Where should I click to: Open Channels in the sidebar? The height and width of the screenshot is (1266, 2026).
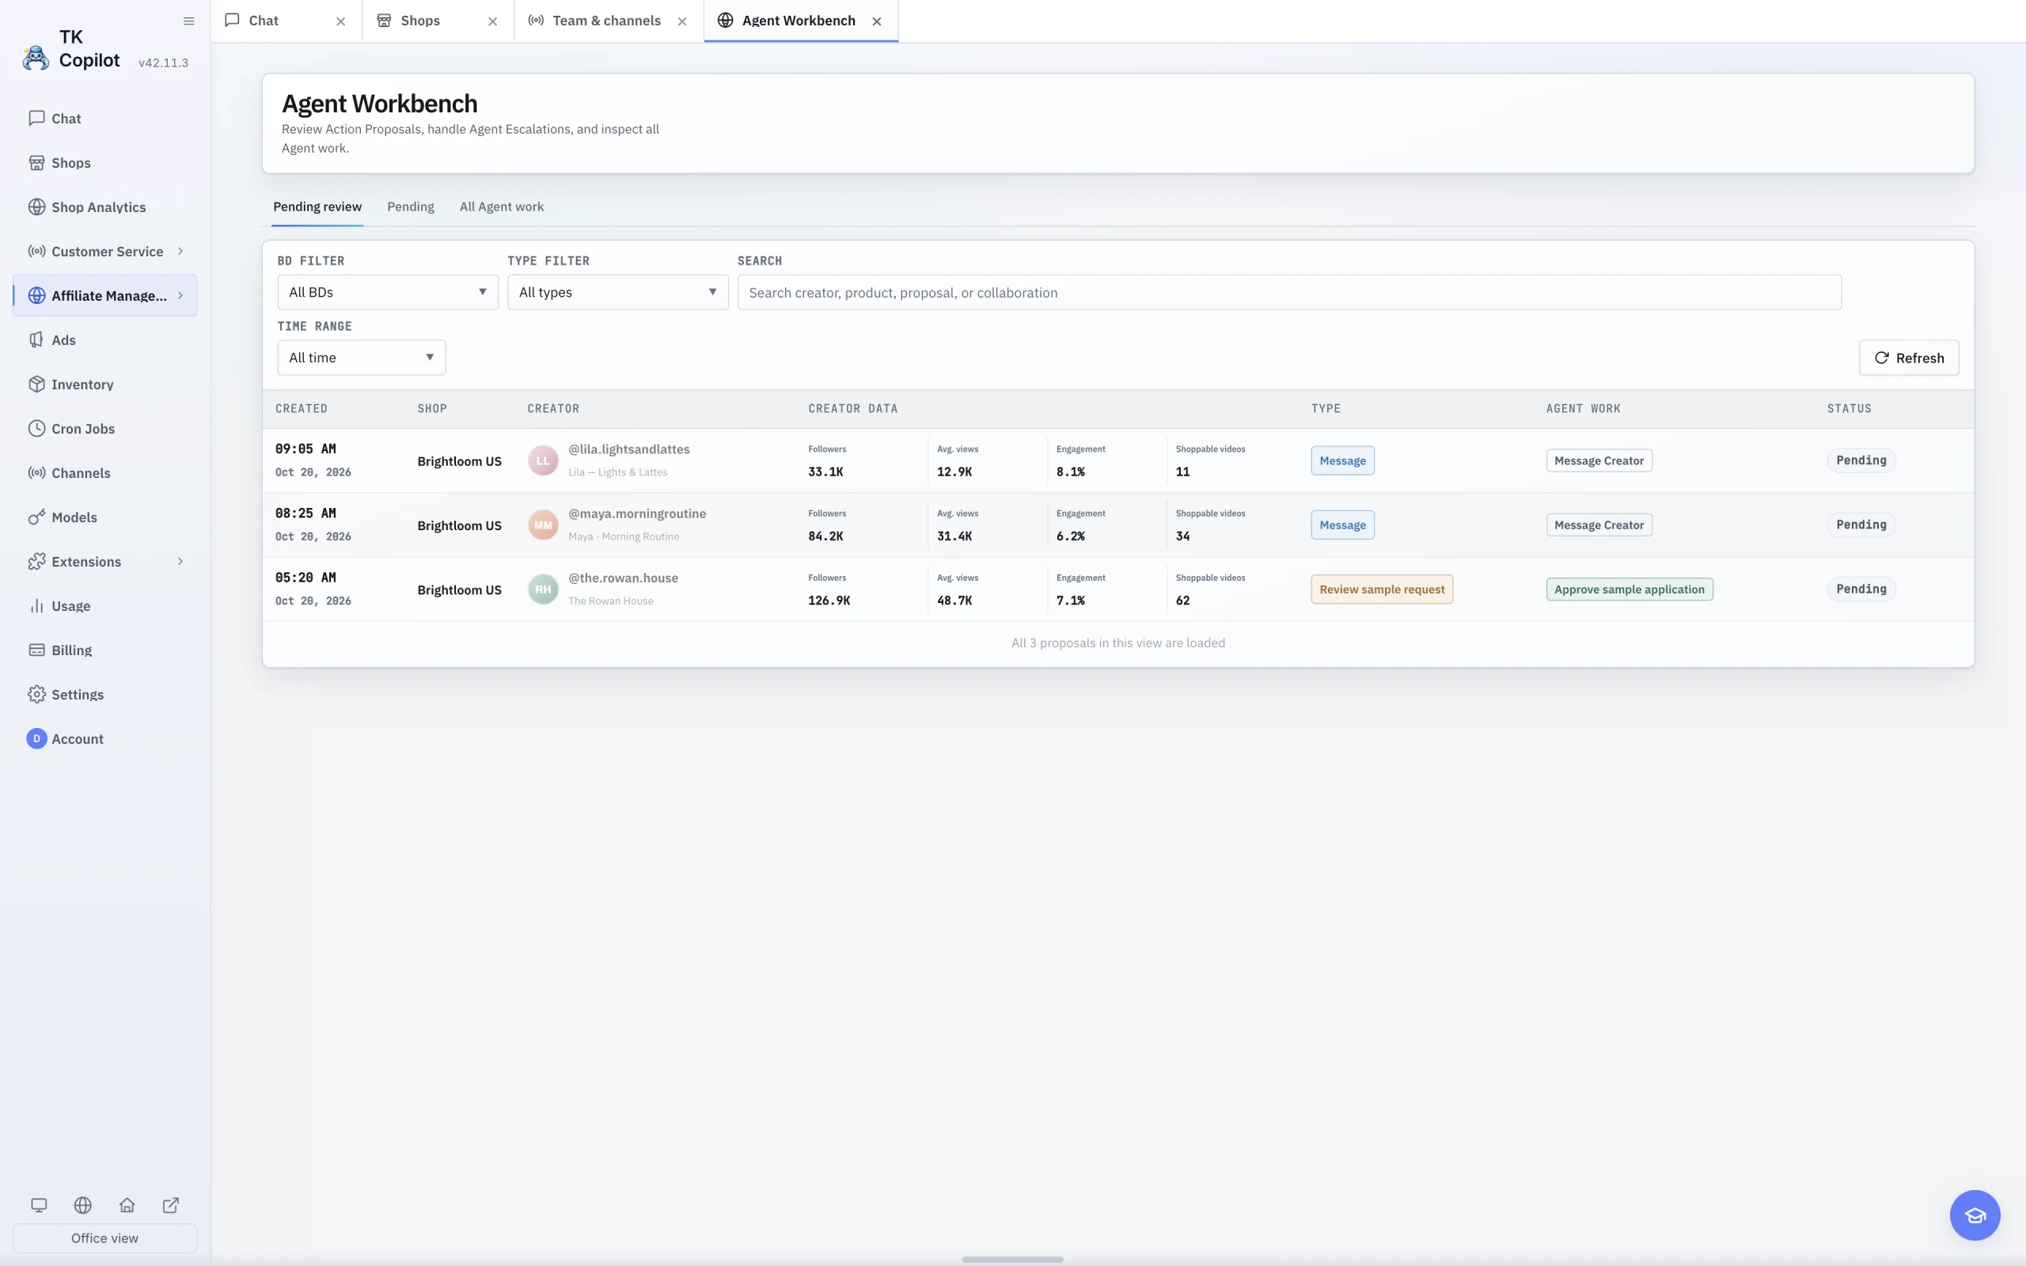click(x=104, y=473)
